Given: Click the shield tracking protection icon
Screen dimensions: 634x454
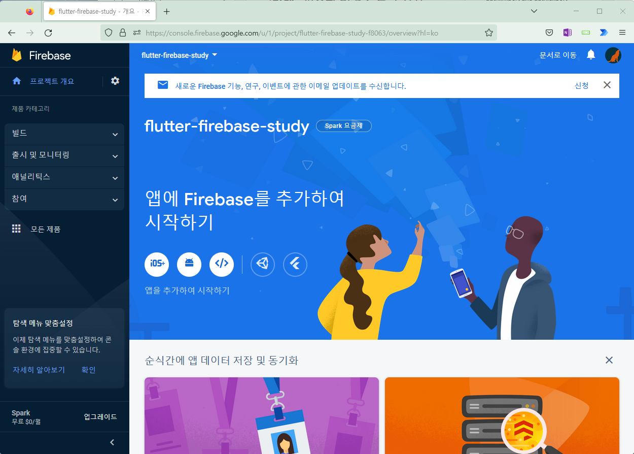Looking at the screenshot, I should click(x=108, y=33).
